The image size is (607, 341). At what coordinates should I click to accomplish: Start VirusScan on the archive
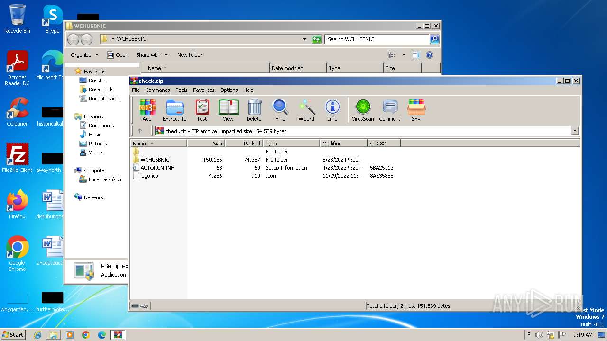[363, 110]
